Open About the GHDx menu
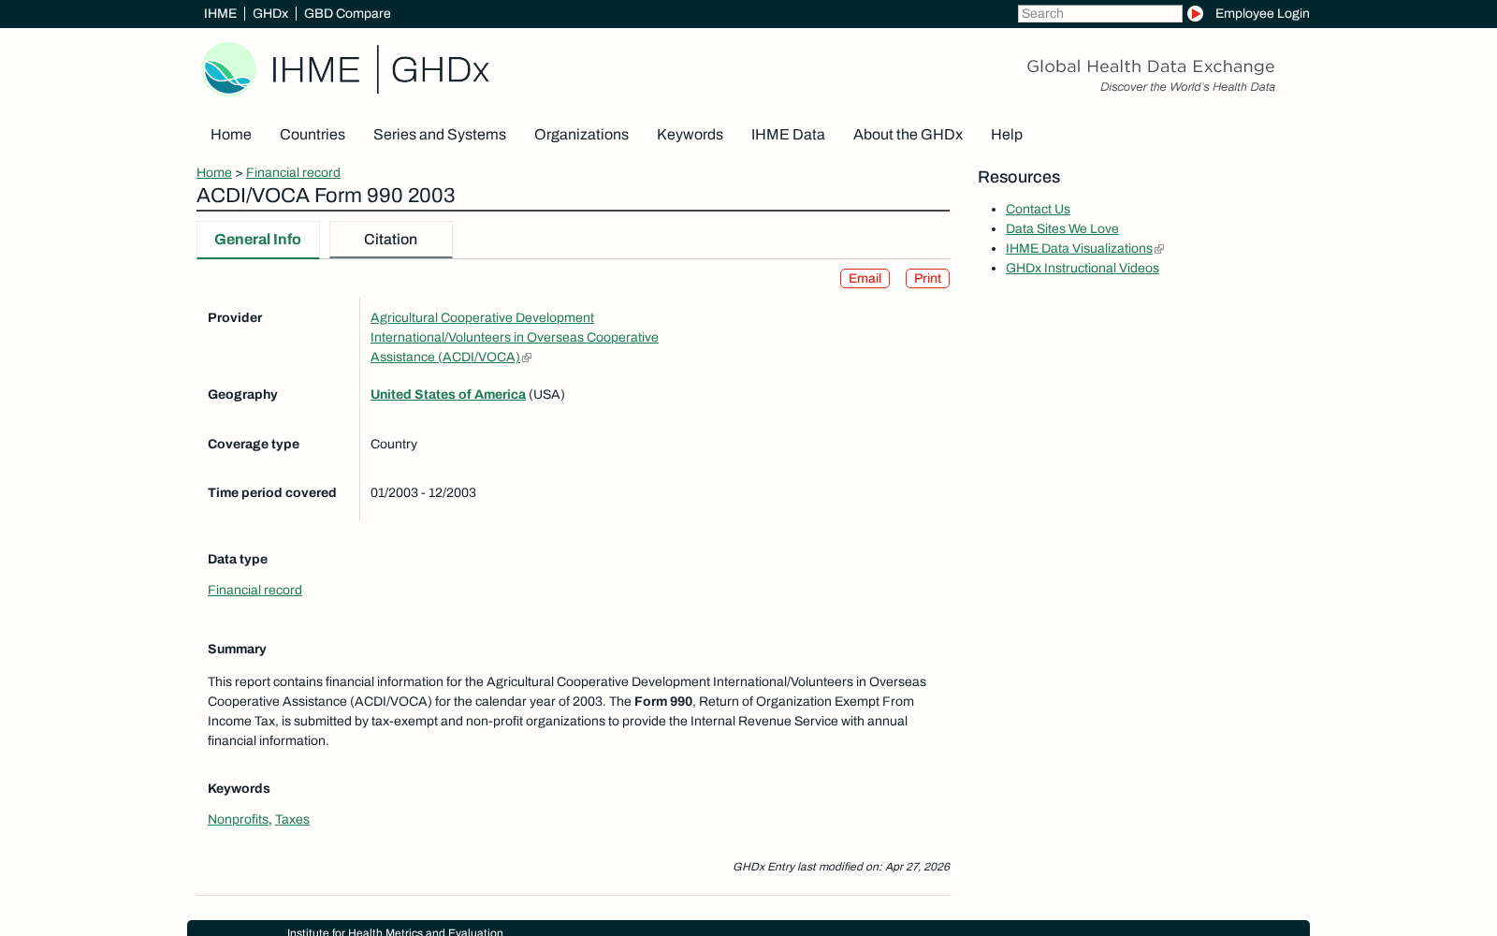This screenshot has height=936, width=1497. (x=908, y=135)
